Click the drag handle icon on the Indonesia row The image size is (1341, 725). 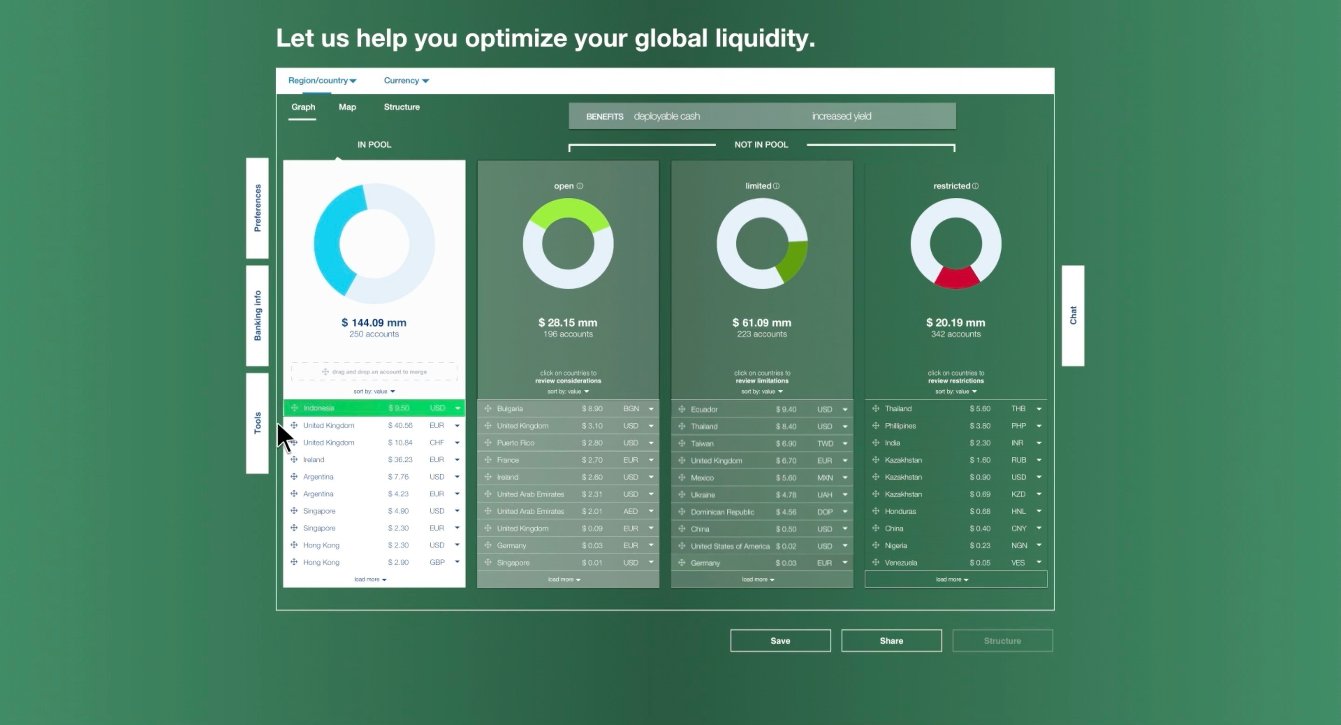point(294,408)
